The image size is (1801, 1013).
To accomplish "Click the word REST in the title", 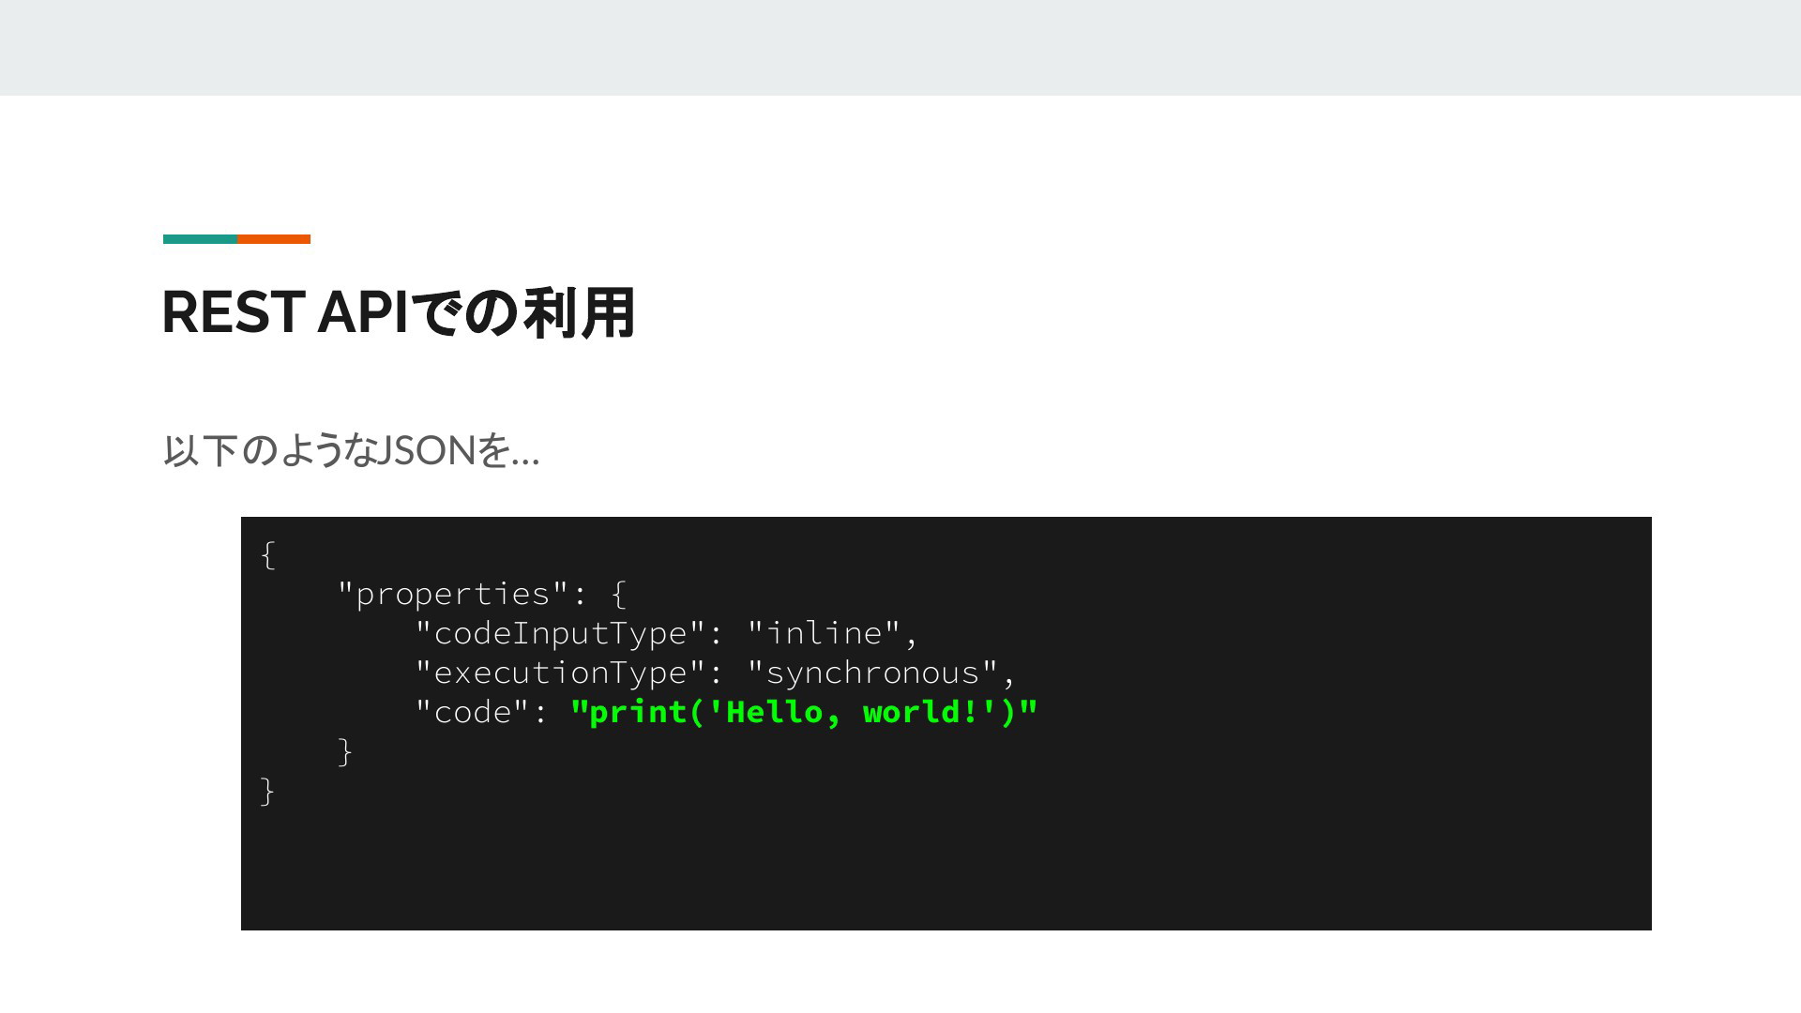I will (233, 312).
